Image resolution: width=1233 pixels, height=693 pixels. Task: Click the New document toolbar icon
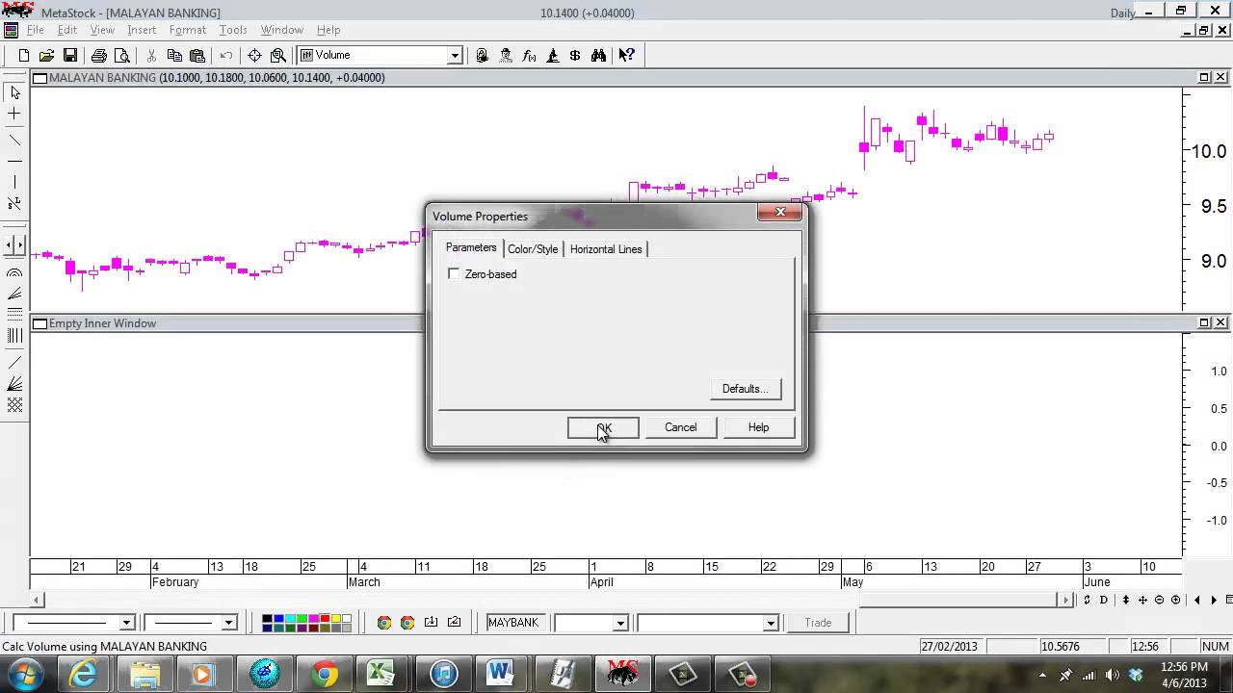[23, 56]
